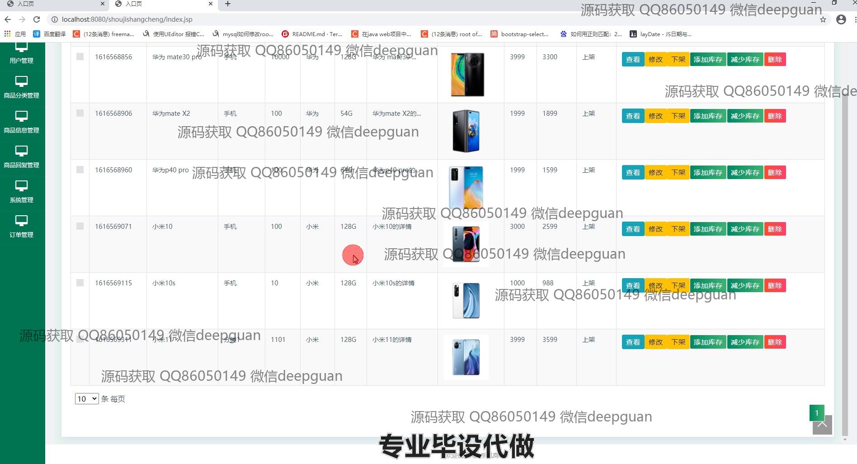Open 系统管理 sidebar icon

[x=21, y=191]
